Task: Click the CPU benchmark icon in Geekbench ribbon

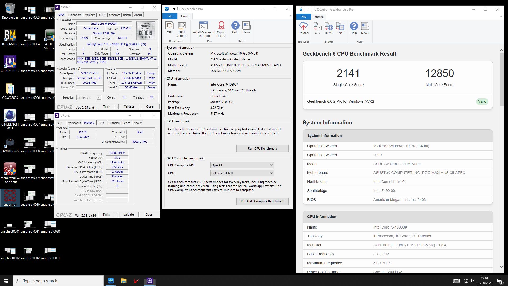Action: 169,28
